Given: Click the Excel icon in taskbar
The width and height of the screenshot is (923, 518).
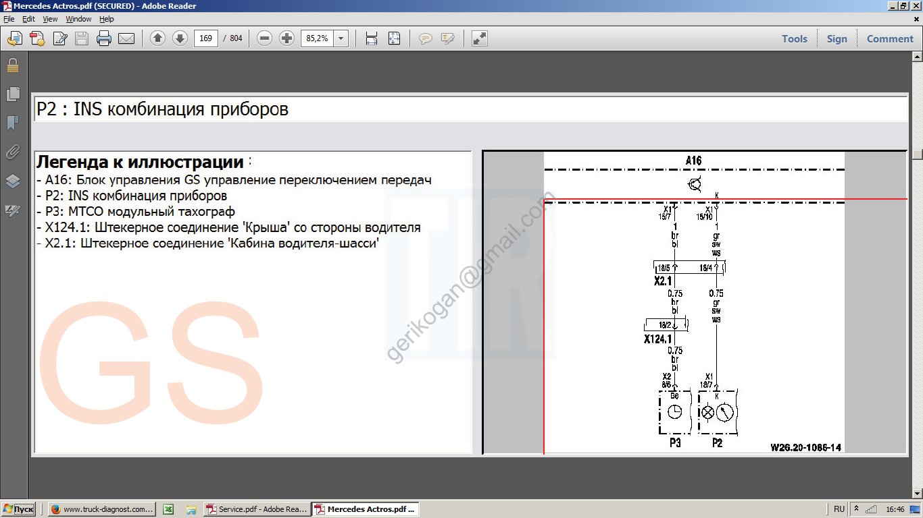Looking at the screenshot, I should pos(169,509).
